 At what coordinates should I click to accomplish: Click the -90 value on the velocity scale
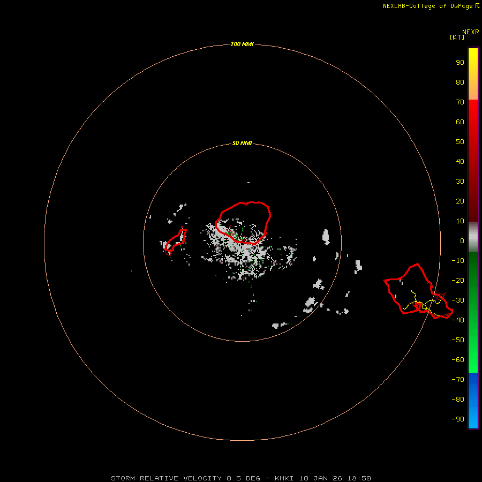click(458, 419)
